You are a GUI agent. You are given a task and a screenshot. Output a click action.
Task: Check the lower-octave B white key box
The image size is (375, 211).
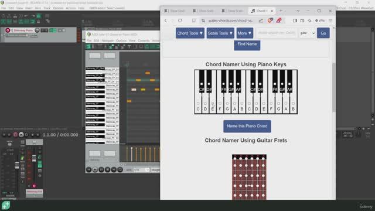tap(242, 104)
